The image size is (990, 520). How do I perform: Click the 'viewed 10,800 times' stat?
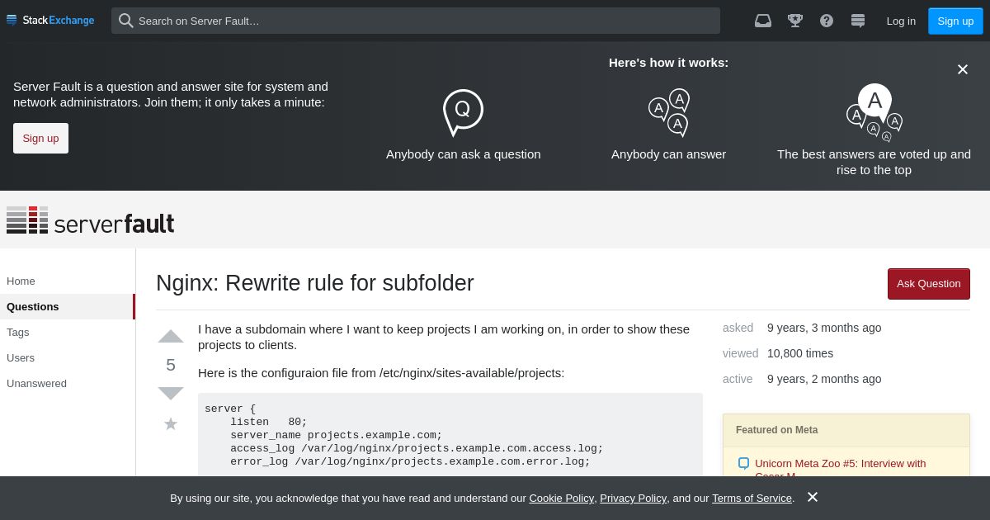point(778,353)
